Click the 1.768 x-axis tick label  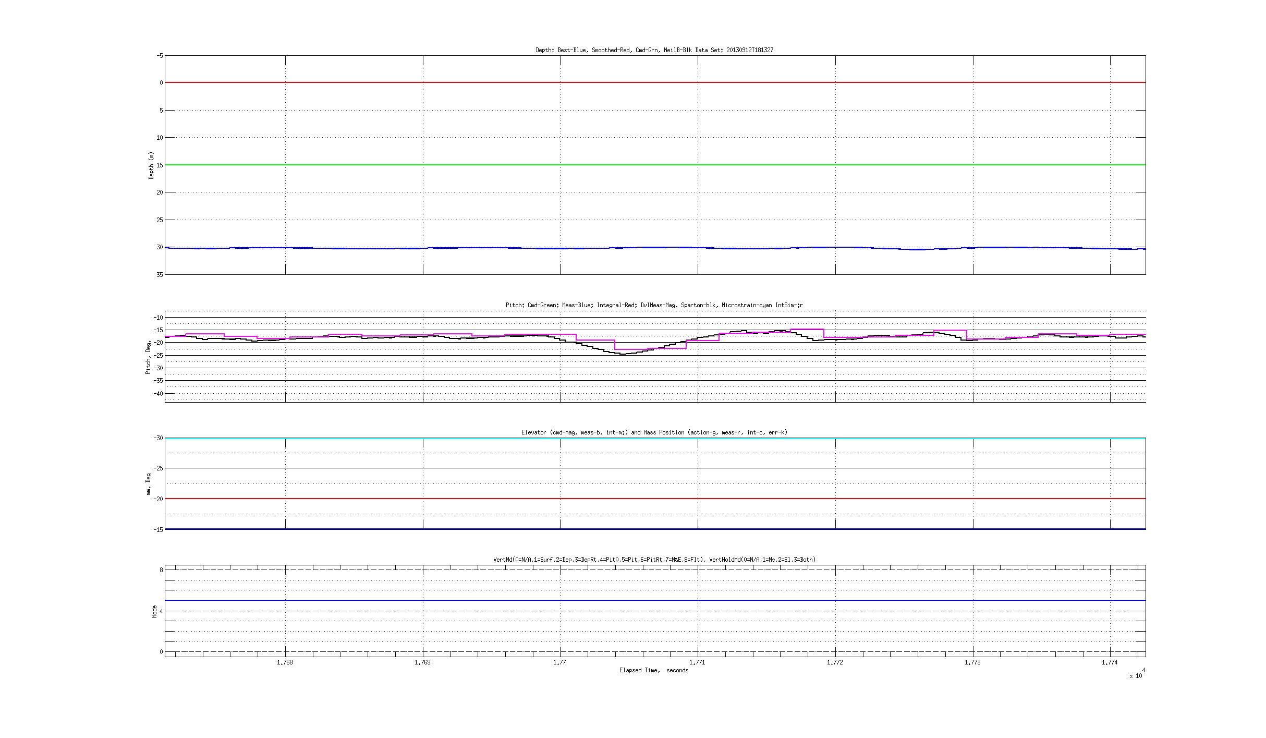coord(285,662)
